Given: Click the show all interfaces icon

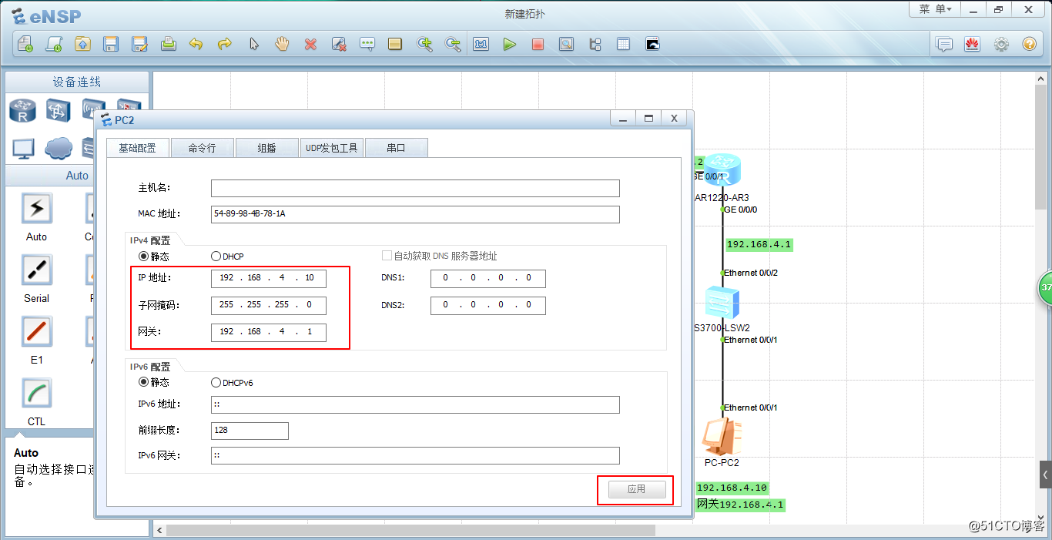Looking at the screenshot, I should point(595,44).
